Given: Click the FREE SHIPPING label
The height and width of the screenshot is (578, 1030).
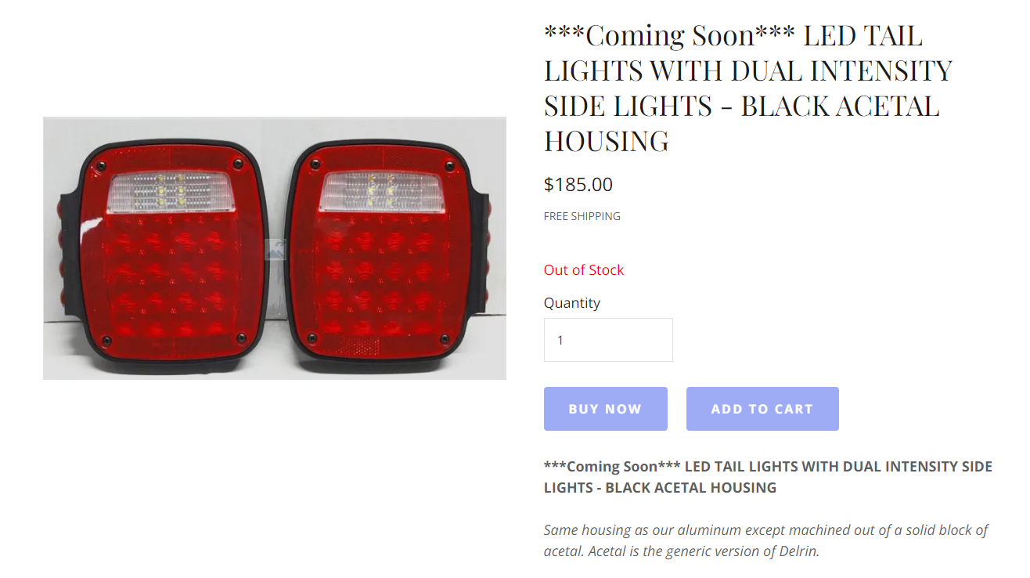Looking at the screenshot, I should [x=582, y=216].
